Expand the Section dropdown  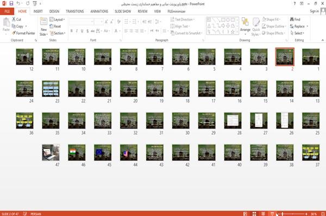[58, 33]
